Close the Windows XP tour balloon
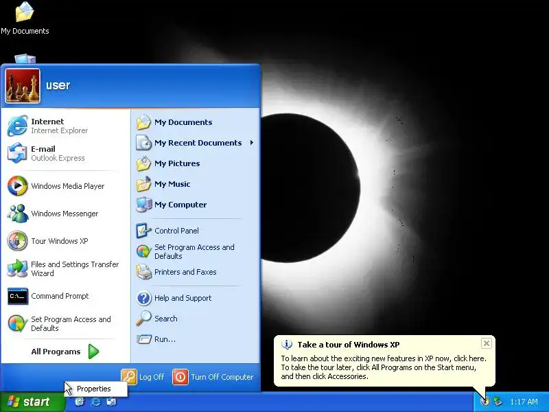The height and width of the screenshot is (412, 549). (x=487, y=343)
